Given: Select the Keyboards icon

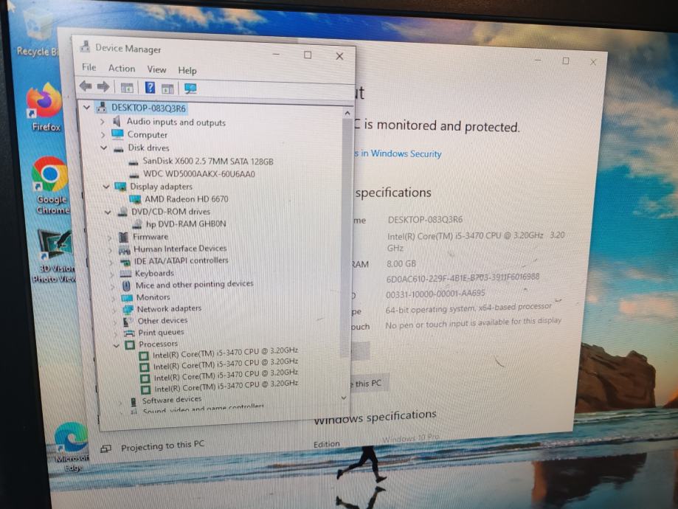Looking at the screenshot, I should point(126,274).
